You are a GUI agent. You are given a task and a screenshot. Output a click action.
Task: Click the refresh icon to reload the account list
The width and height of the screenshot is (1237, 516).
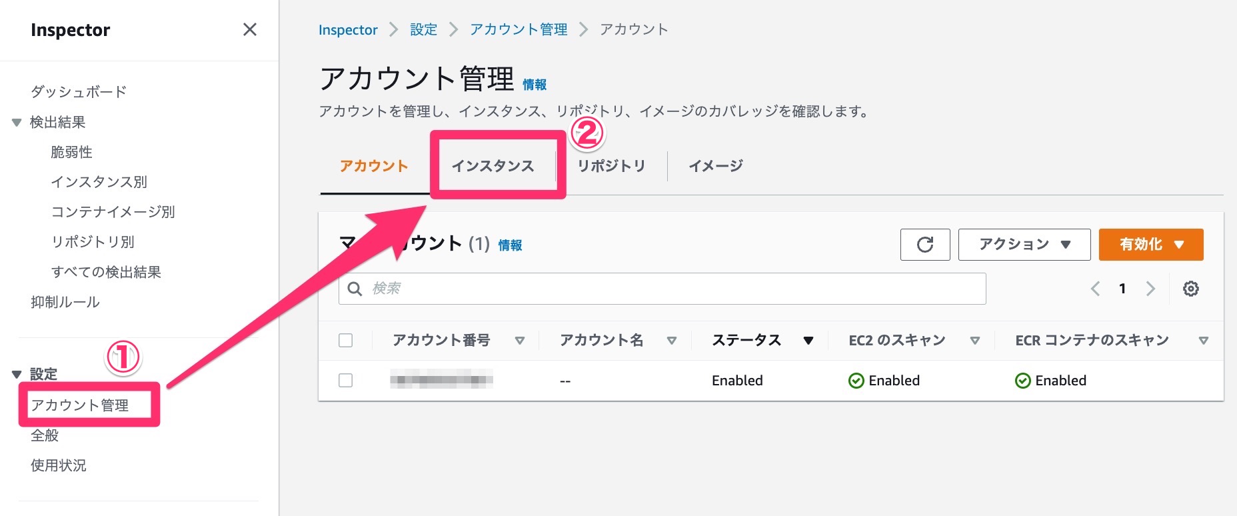(925, 245)
